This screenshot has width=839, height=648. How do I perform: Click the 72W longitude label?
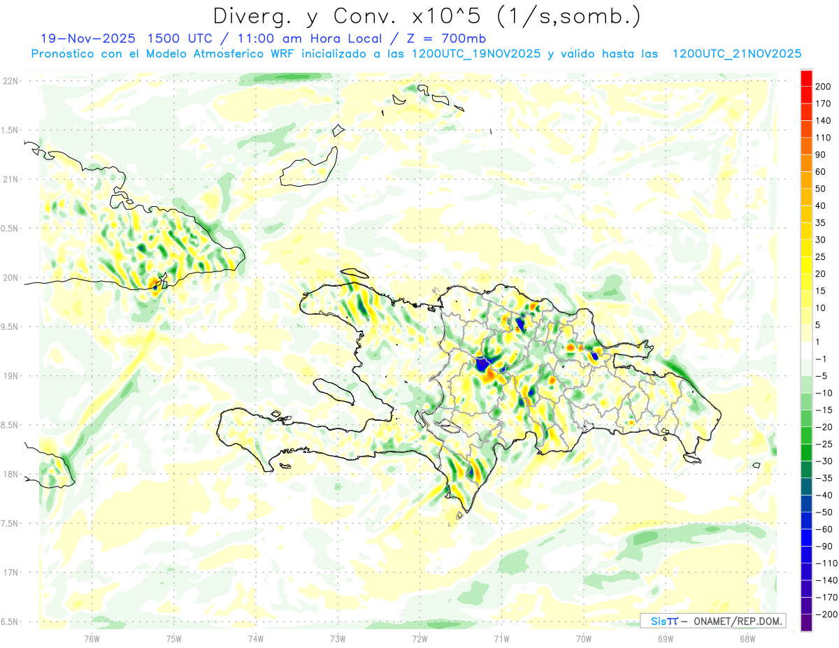coord(419,638)
